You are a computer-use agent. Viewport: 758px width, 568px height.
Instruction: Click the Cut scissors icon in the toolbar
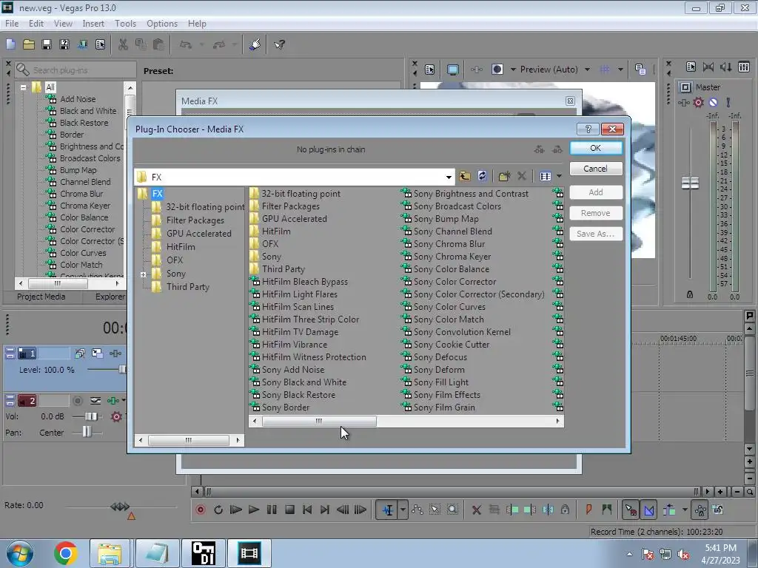(x=123, y=45)
